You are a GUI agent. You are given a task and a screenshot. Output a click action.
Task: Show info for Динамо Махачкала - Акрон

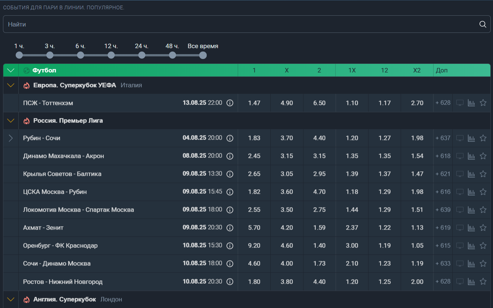click(230, 156)
